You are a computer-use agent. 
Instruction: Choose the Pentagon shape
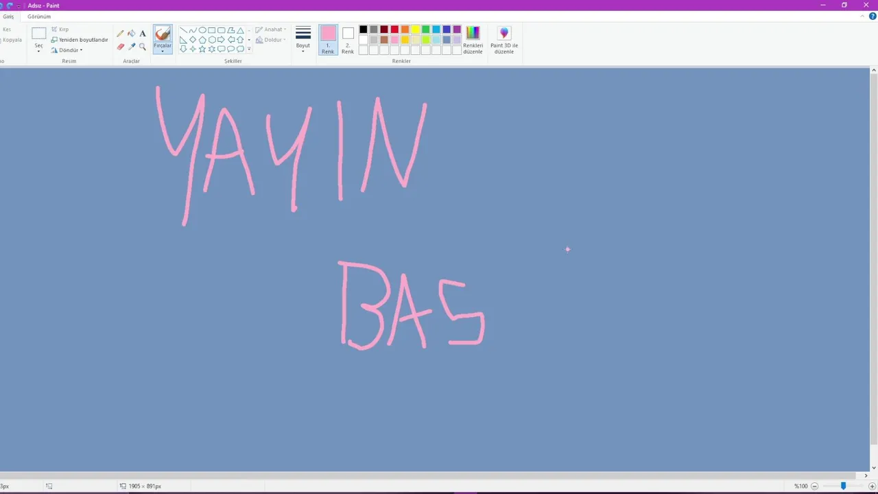click(x=202, y=40)
